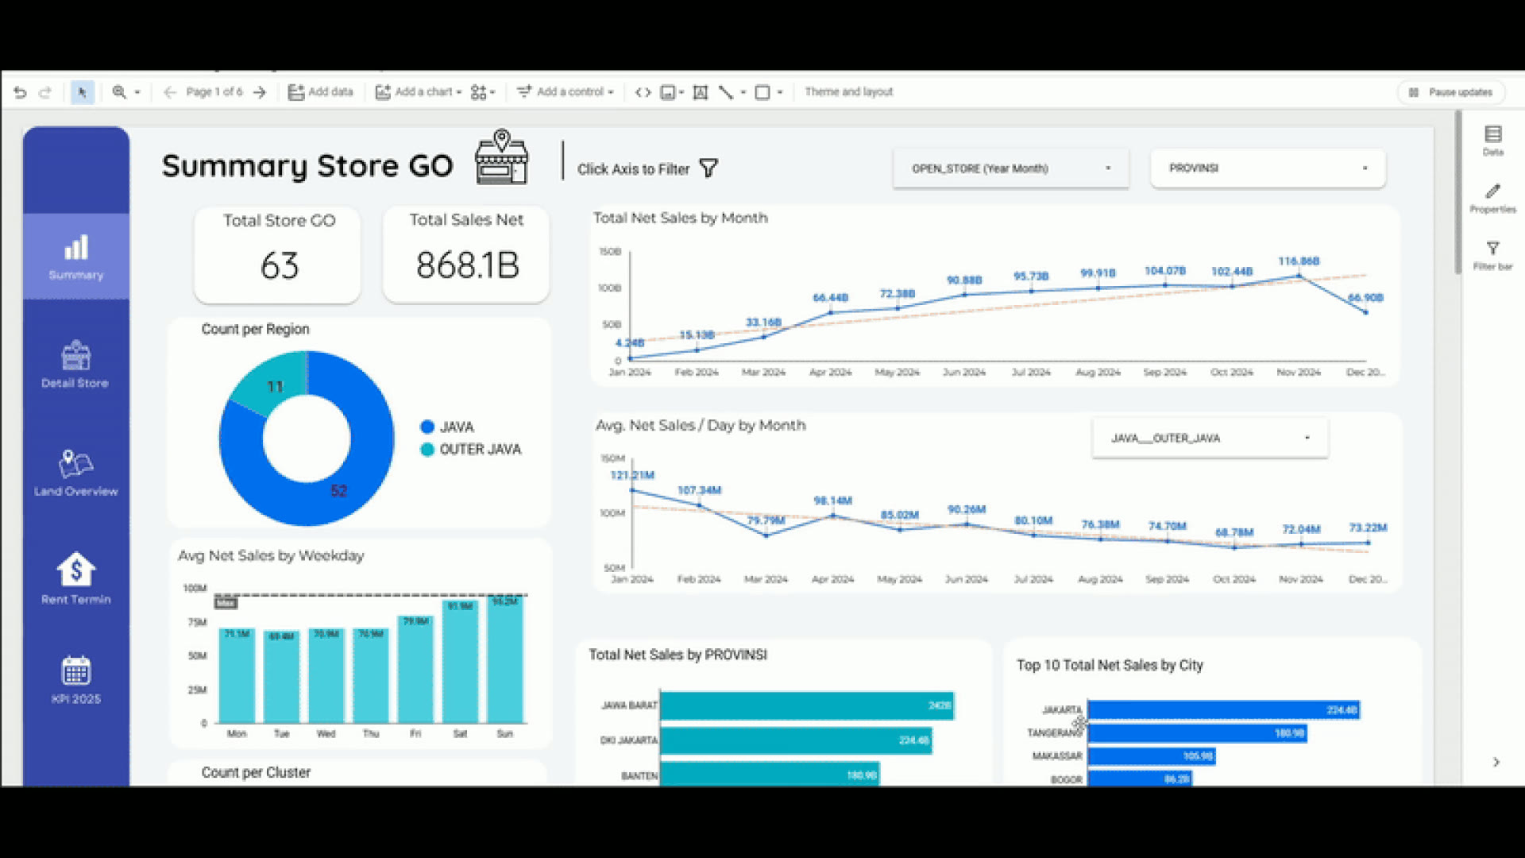Click the vertical canvas scrollbar
This screenshot has height=858, width=1525.
pyautogui.click(x=1458, y=194)
